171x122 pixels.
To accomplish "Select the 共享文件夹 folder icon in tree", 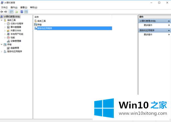I will (x=8, y=31).
